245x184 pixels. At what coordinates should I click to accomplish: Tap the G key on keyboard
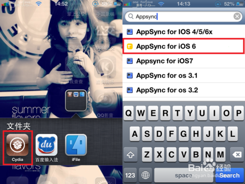184,134
